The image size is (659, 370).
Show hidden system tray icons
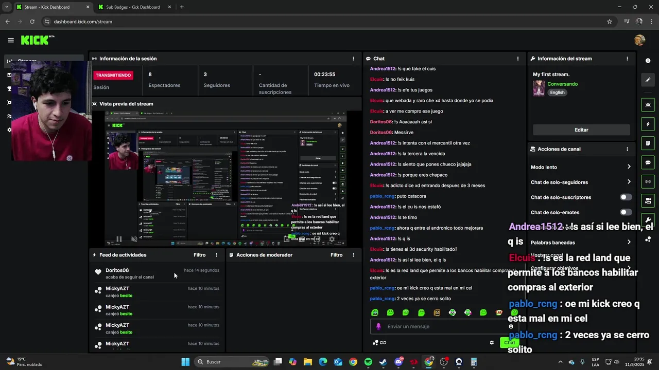(560, 362)
